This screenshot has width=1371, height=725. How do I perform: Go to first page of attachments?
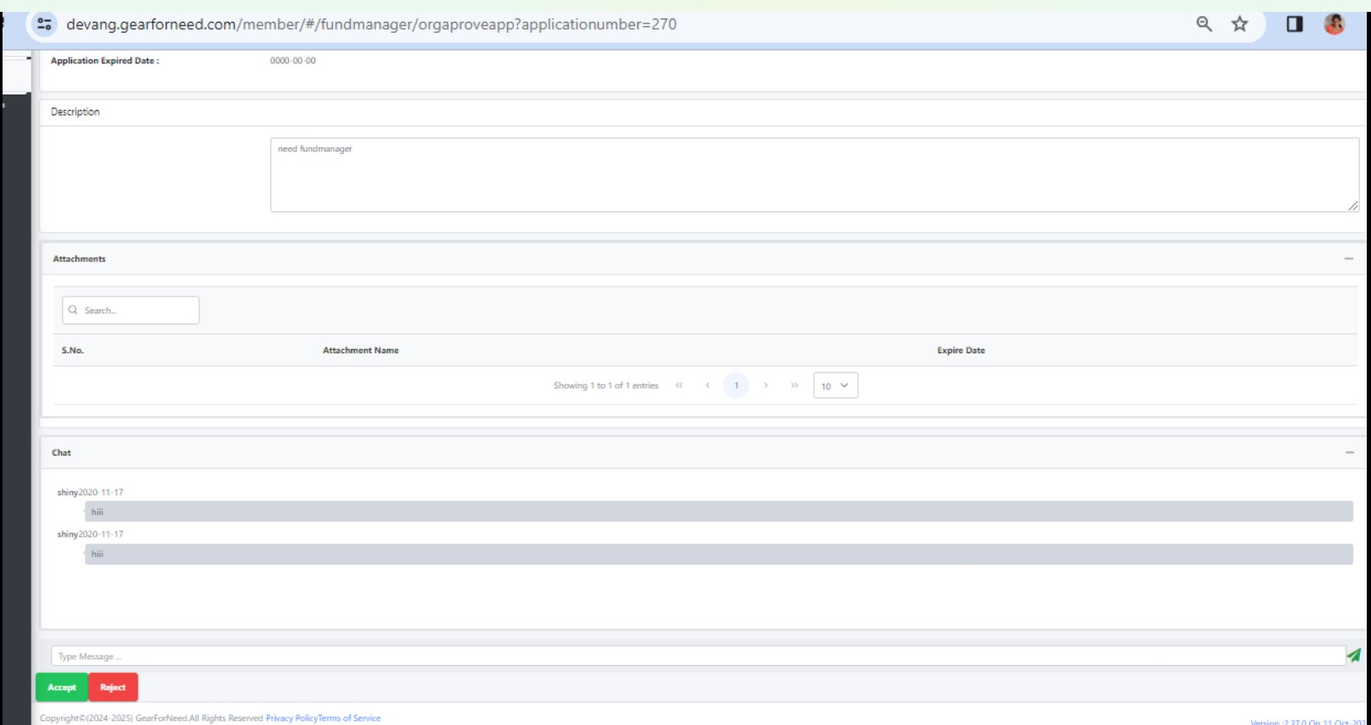pos(679,385)
